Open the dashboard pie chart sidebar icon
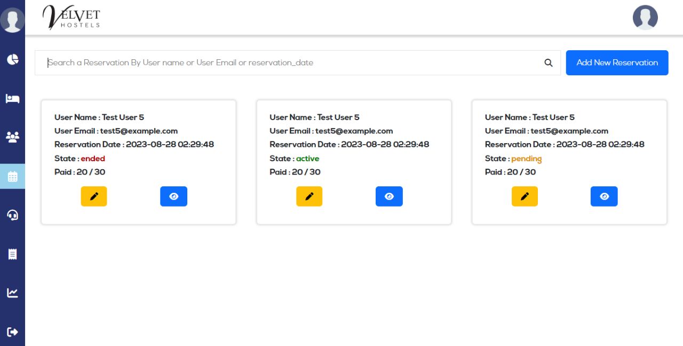Image resolution: width=683 pixels, height=346 pixels. coord(12,59)
